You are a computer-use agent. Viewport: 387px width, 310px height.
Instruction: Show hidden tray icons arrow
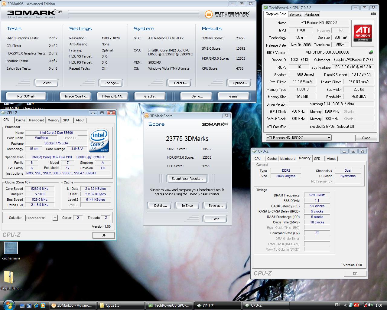click(x=345, y=305)
